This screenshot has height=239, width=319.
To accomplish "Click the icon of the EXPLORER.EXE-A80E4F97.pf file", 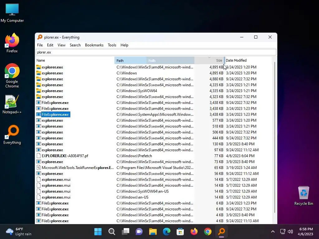I will 38,156.
